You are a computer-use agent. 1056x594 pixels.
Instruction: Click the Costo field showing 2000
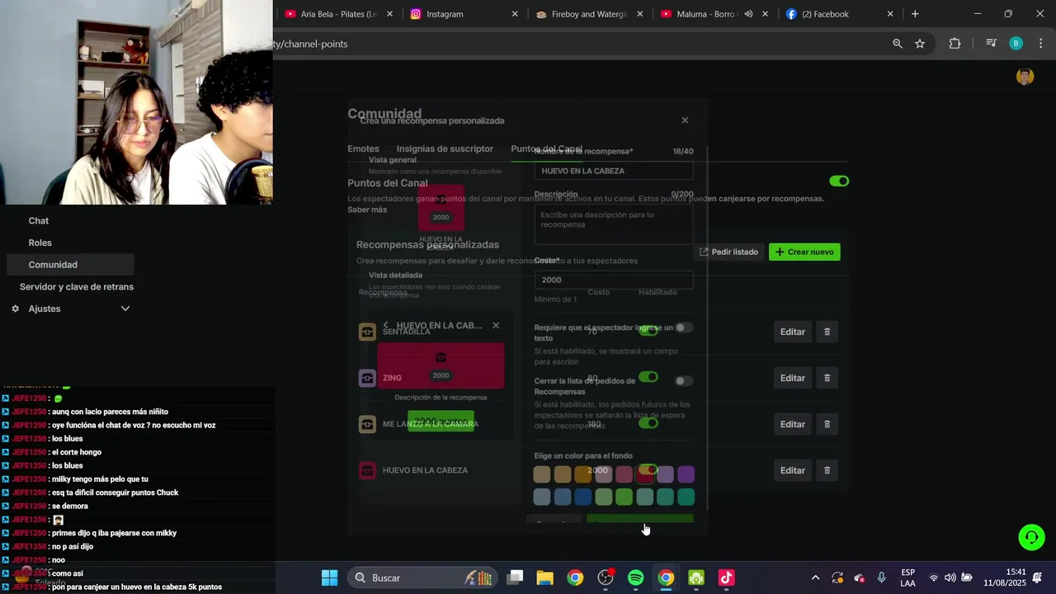(x=614, y=280)
